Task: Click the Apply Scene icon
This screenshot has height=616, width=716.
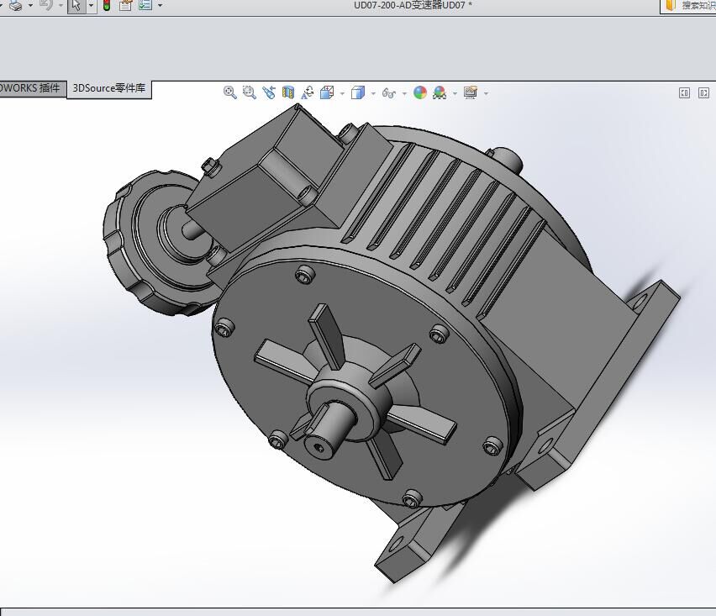Action: click(x=440, y=92)
